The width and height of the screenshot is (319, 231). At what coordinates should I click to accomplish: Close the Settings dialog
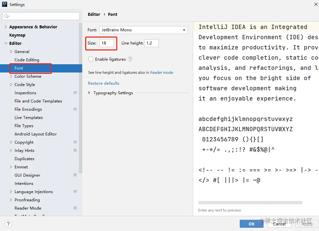(316, 4)
